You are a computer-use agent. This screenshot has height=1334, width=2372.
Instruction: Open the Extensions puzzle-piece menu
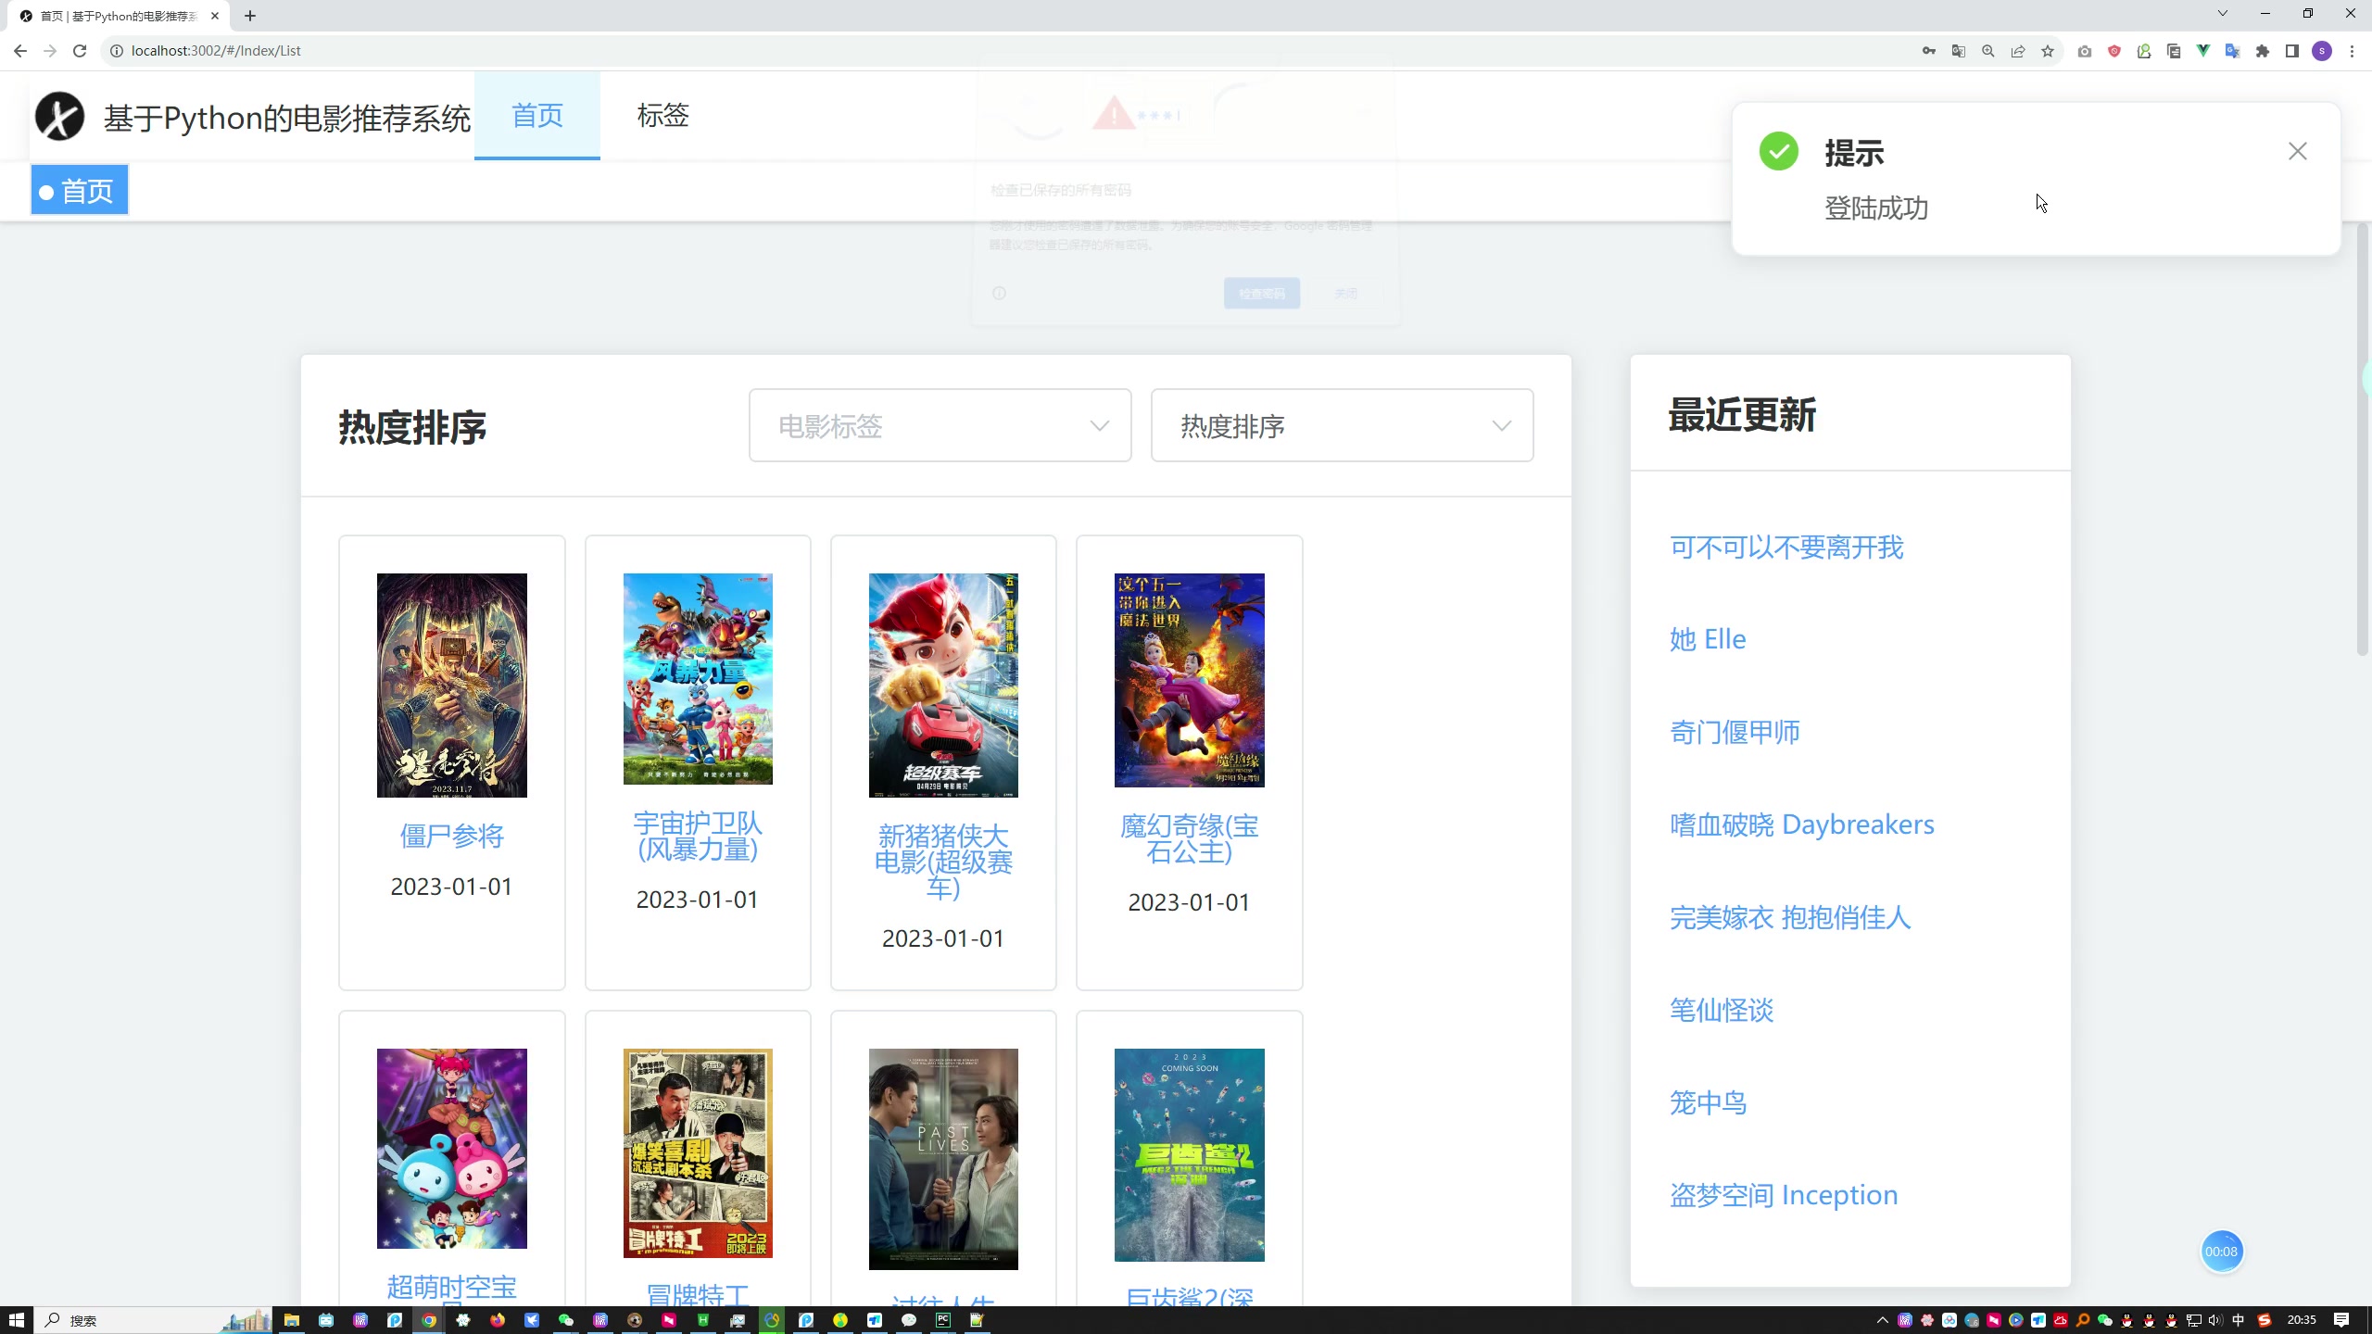(x=2263, y=51)
